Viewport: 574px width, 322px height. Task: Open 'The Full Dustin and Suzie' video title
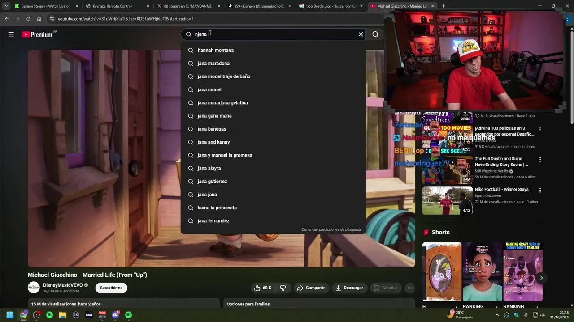[x=501, y=161]
